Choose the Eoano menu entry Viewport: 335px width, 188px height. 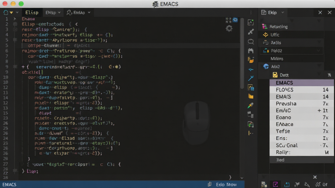(301, 117)
